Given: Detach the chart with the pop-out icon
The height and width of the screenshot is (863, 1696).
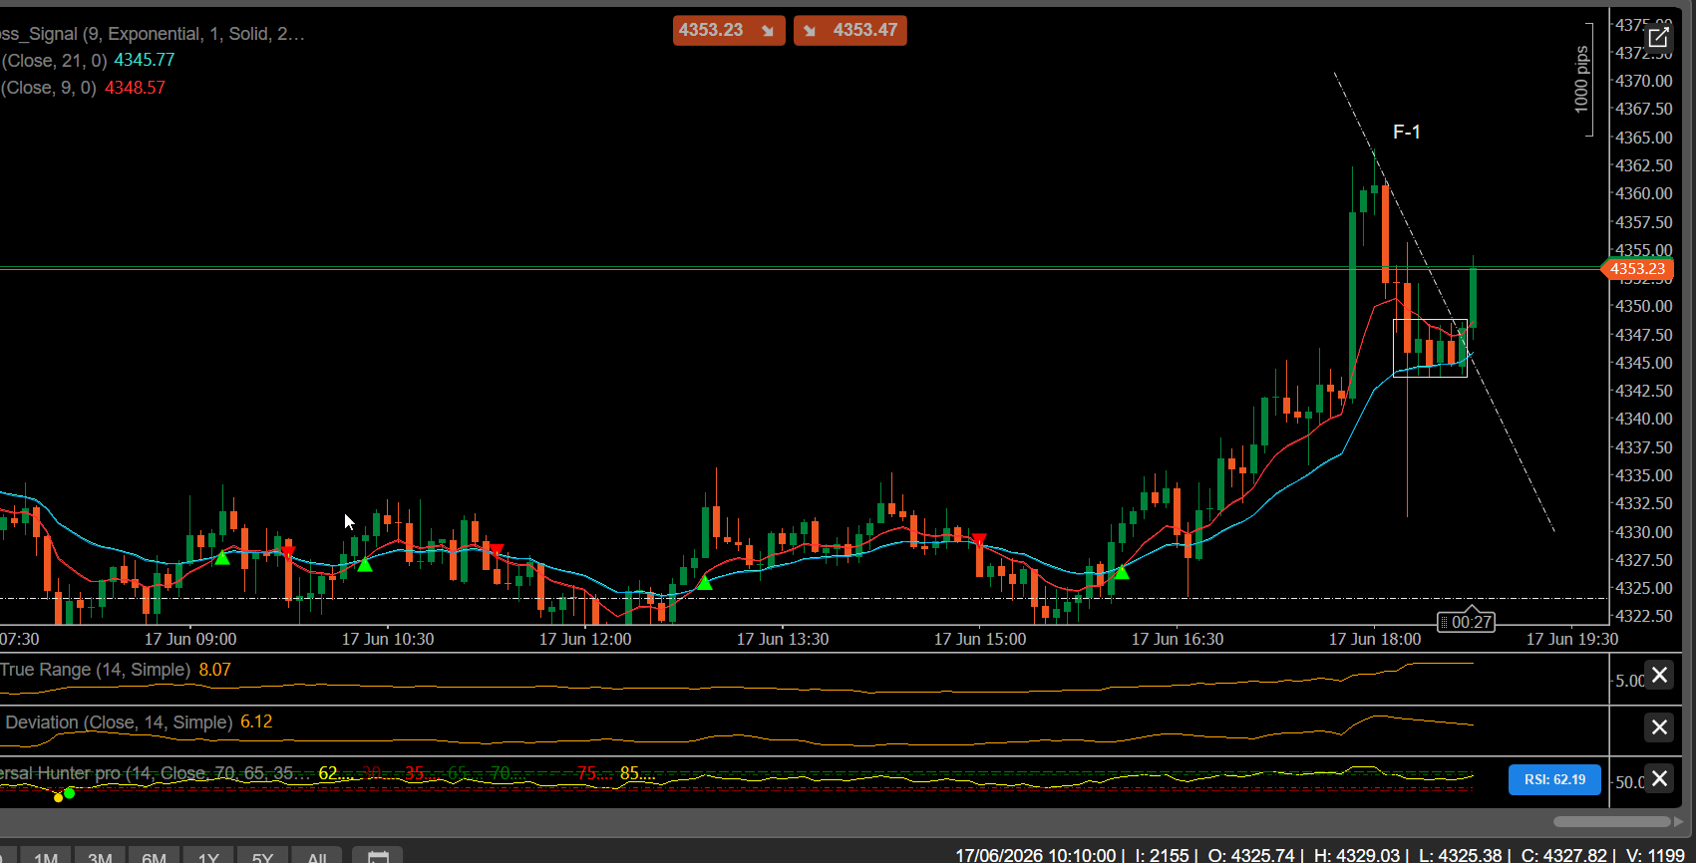Looking at the screenshot, I should [1658, 38].
